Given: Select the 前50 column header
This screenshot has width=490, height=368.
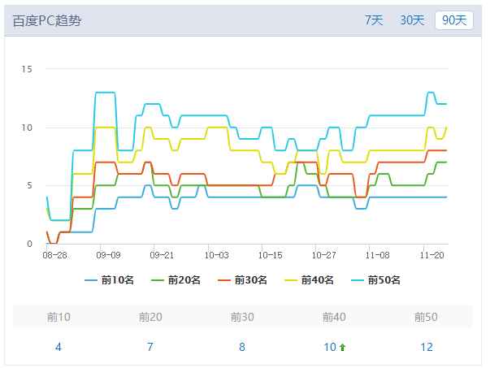Looking at the screenshot, I should (426, 317).
